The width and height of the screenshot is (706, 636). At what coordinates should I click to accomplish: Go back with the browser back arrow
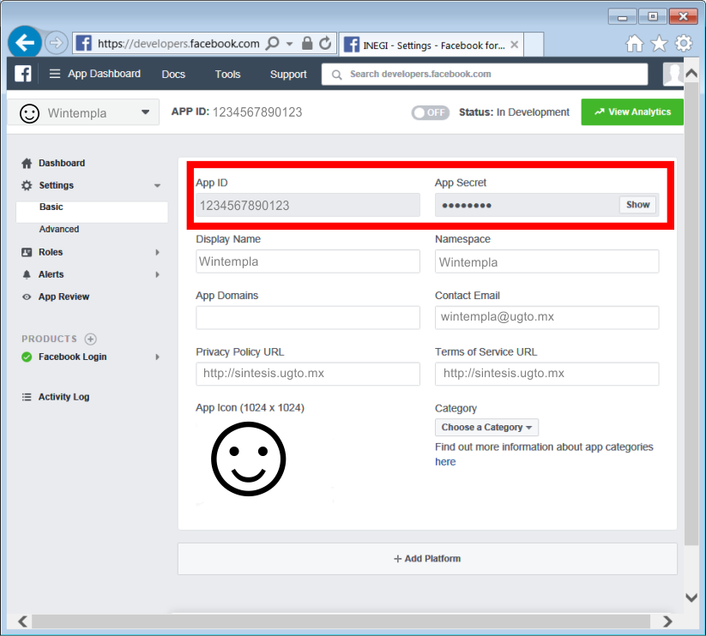tap(25, 43)
